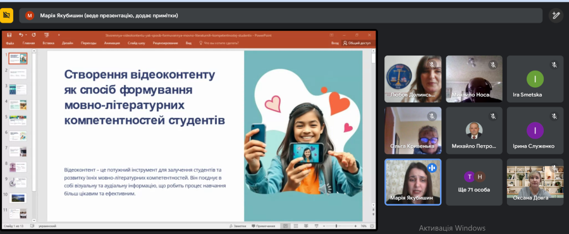569x234 pixels.
Task: Open the undo history dropdown arrow
Action: point(26,35)
